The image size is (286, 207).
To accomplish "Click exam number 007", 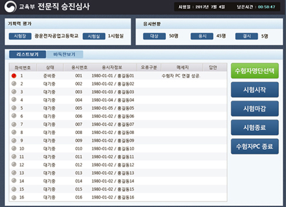I will pos(78,125).
